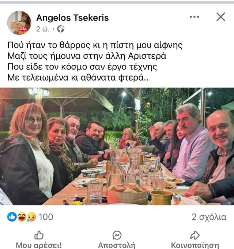Open the three-dots post options menu
234x249 pixels.
[x=195, y=17]
